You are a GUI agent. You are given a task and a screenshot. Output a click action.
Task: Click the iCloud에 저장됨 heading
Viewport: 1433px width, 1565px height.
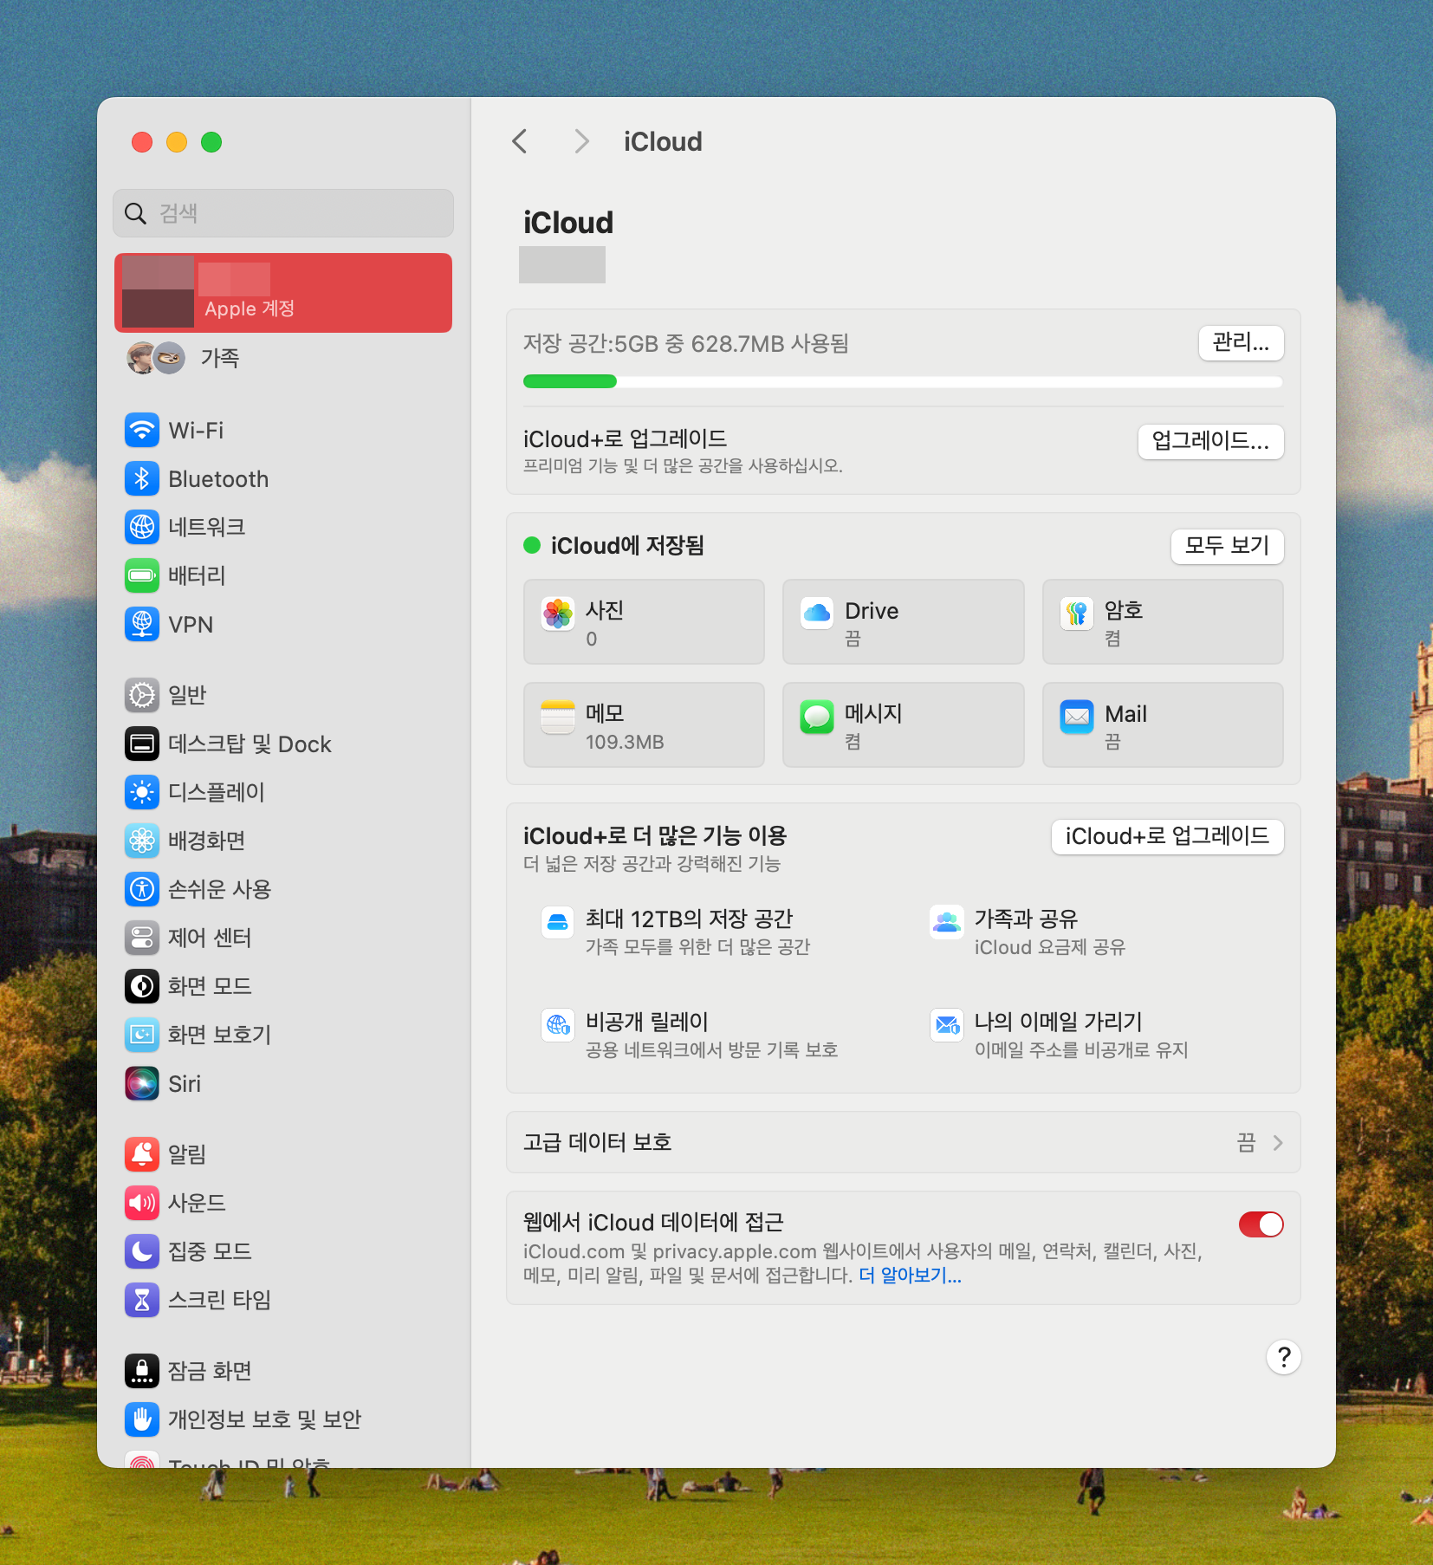627,546
